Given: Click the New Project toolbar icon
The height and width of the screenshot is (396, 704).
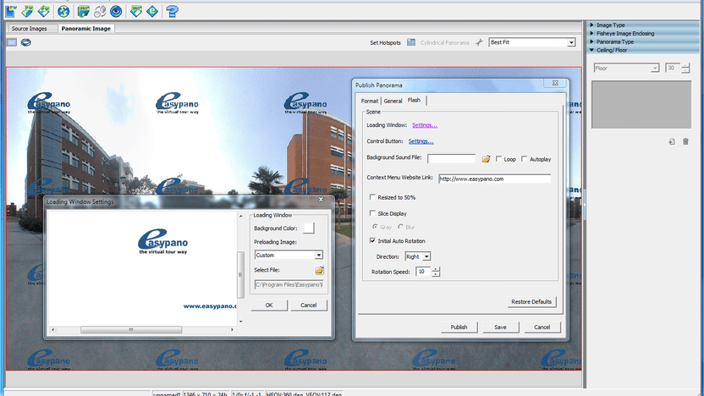Looking at the screenshot, I should pyautogui.click(x=11, y=11).
